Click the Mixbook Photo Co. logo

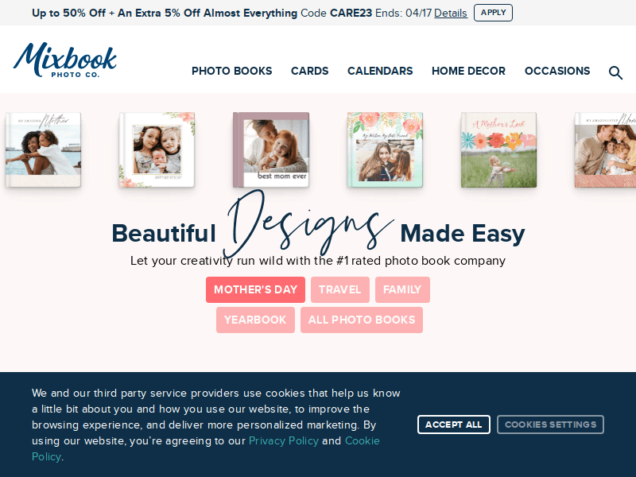click(x=65, y=60)
